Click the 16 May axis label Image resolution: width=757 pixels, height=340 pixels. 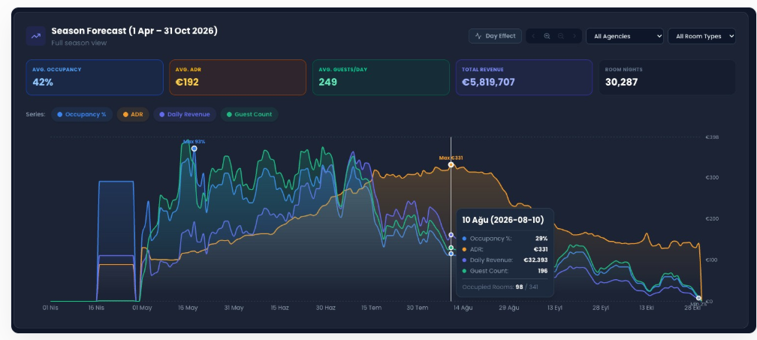pyautogui.click(x=188, y=308)
